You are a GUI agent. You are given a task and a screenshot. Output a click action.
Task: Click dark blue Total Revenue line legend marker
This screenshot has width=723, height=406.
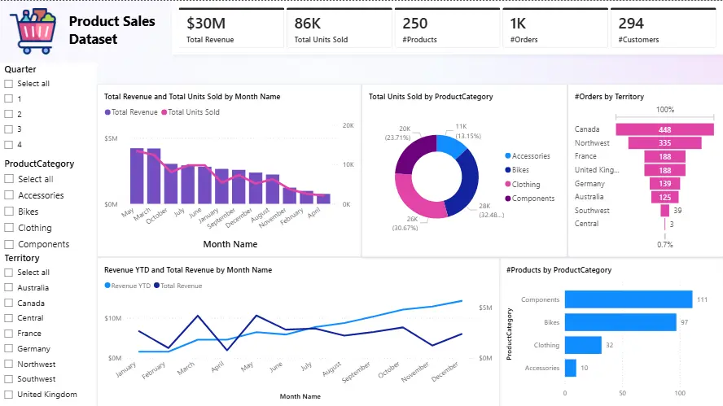click(x=157, y=286)
